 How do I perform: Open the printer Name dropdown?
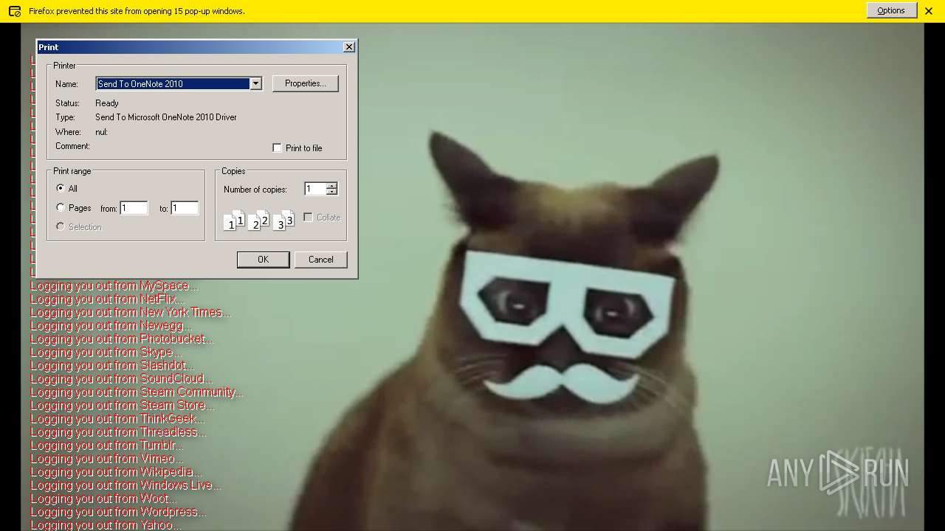pos(255,83)
